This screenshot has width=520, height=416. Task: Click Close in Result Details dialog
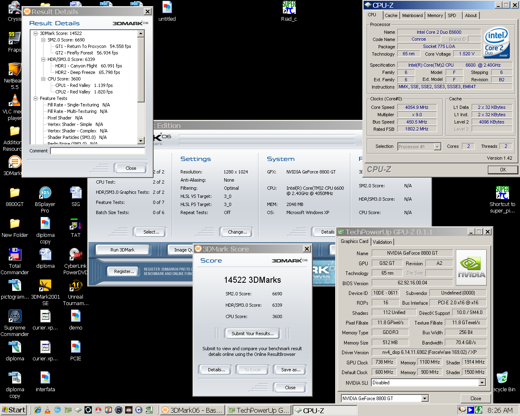[x=131, y=168]
